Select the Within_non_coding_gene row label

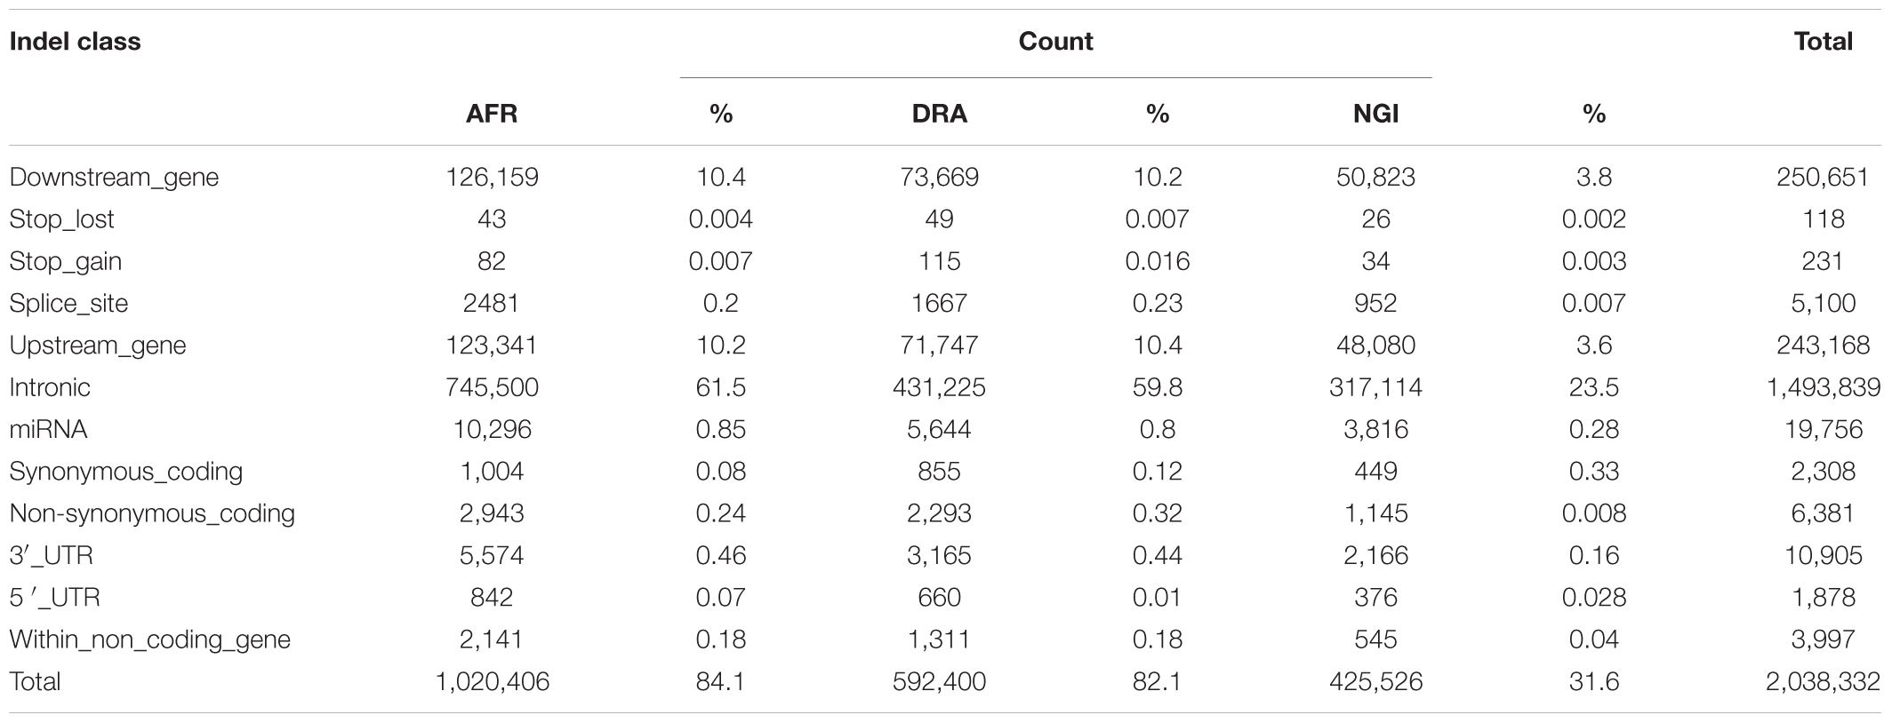click(149, 640)
